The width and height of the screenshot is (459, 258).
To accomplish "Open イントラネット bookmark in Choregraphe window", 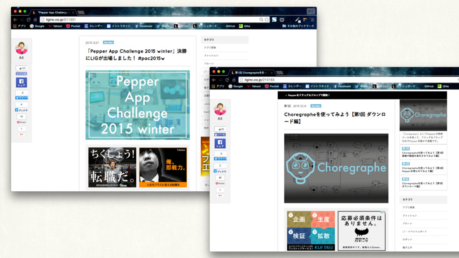I will tap(317, 86).
